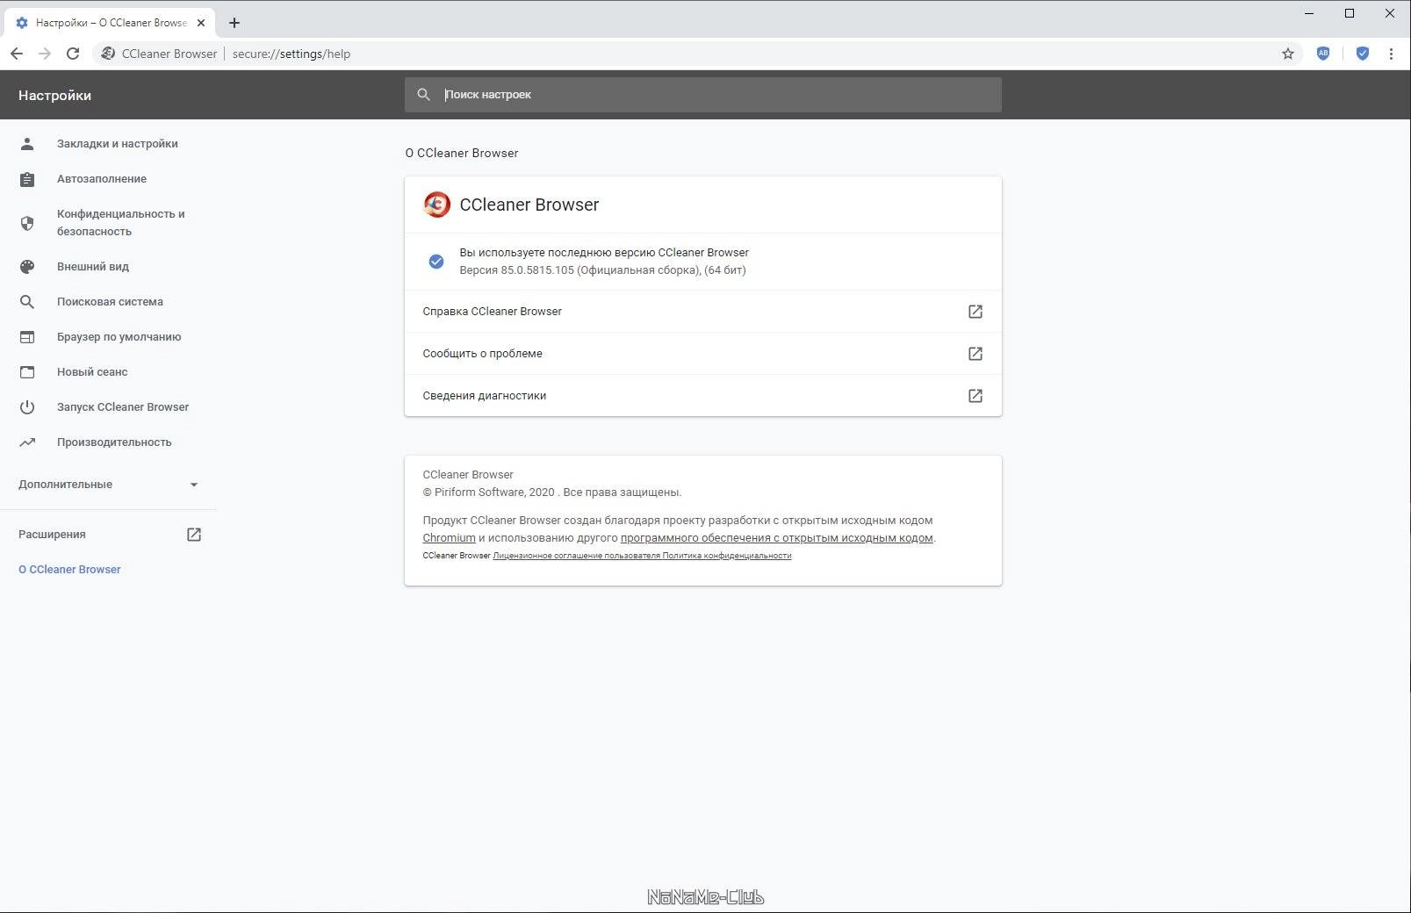
Task: Click external link icon for Сообщить о проблеме
Action: pyautogui.click(x=975, y=354)
